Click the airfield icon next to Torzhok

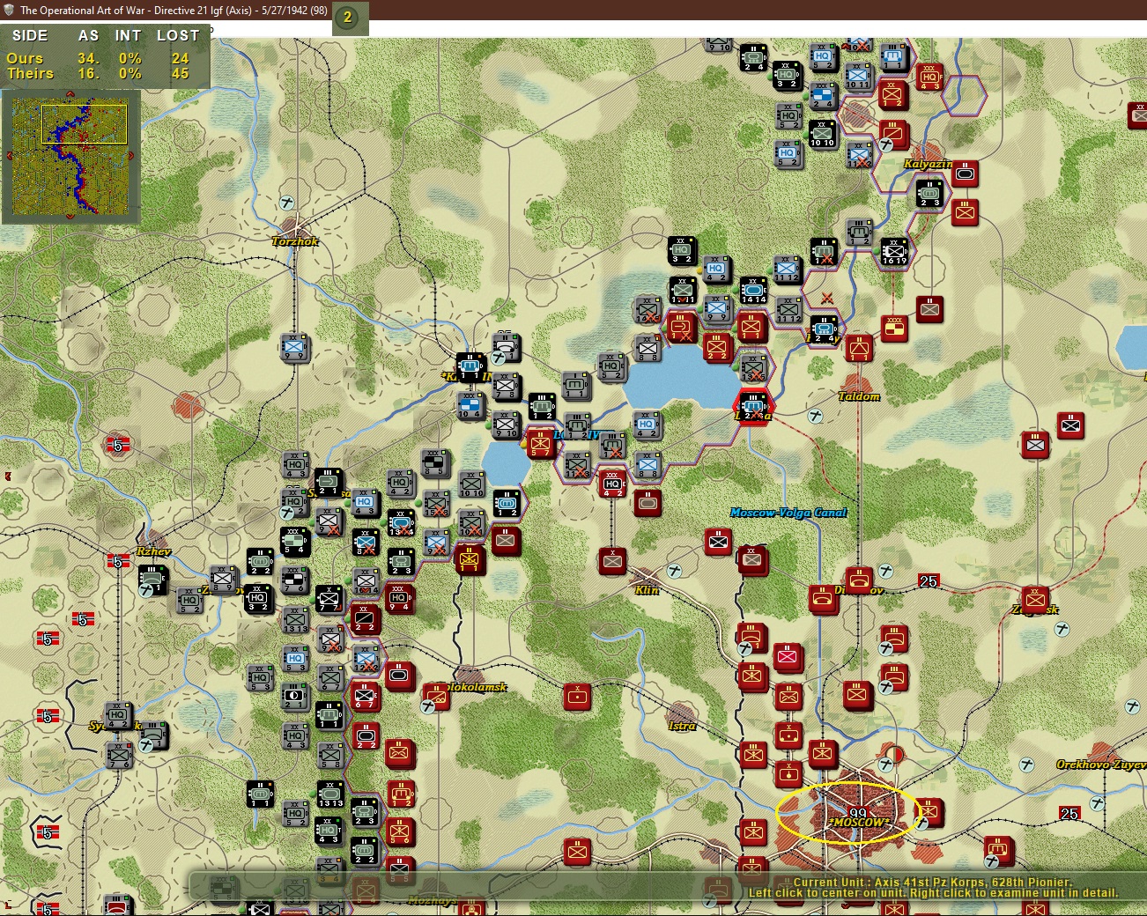[287, 202]
